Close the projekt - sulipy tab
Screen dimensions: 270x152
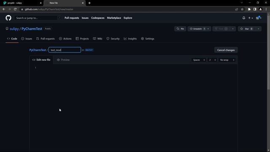point(41,3)
